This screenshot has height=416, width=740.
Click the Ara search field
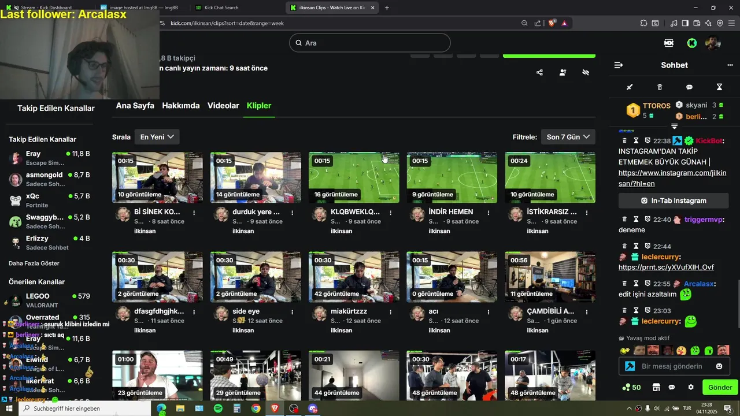[370, 43]
